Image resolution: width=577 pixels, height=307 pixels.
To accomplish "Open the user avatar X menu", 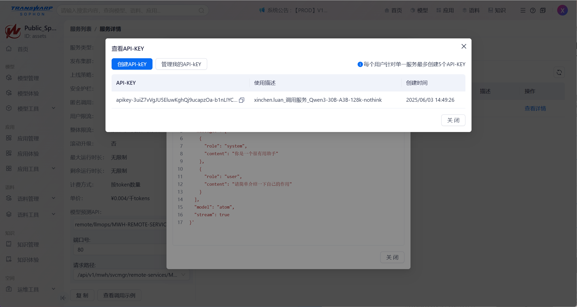I will point(562,10).
